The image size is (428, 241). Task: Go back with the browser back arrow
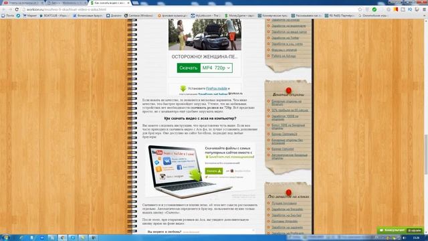pos(4,9)
